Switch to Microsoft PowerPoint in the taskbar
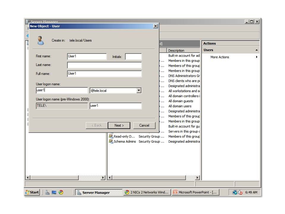The width and height of the screenshot is (285, 214). pyautogui.click(x=195, y=192)
